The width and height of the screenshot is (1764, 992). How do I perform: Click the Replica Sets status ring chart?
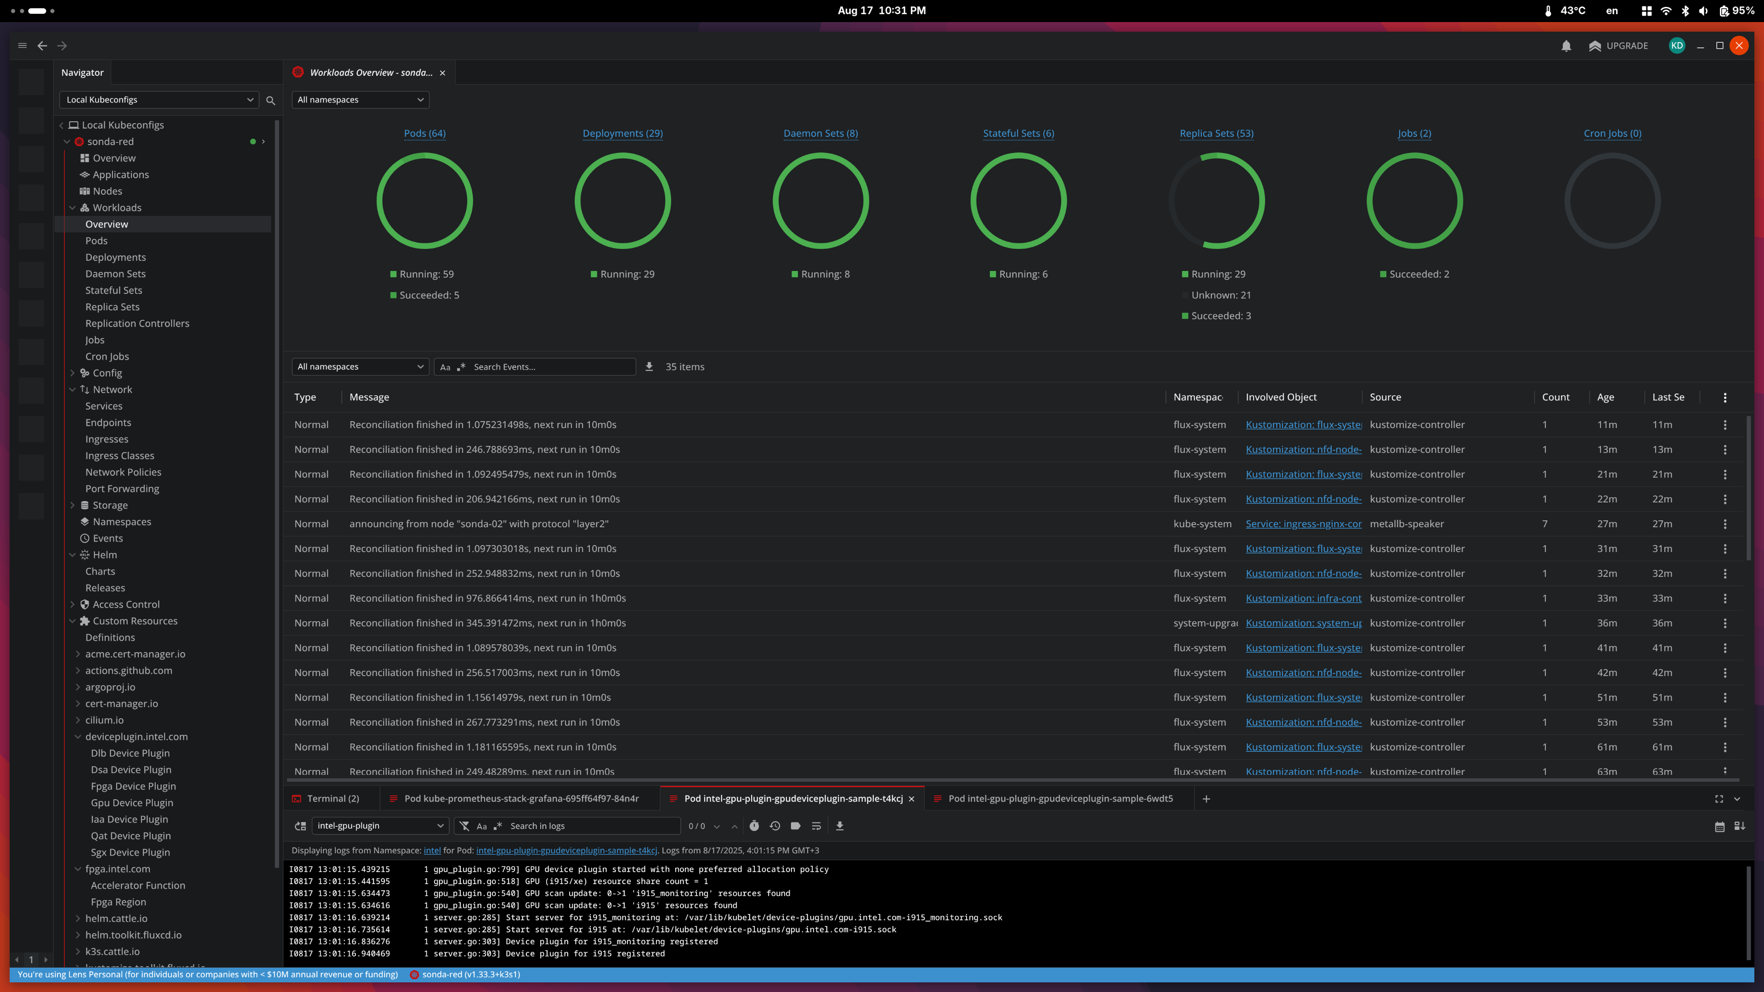click(1216, 201)
